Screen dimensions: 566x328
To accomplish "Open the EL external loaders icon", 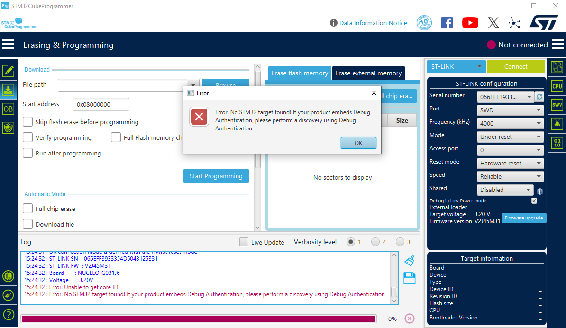I will click(x=9, y=276).
